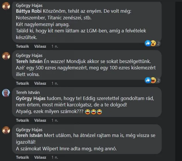Viewport: 182px width, 161px height.
Task: Open György Hajas avatar on the first comment
Action: 6,7
